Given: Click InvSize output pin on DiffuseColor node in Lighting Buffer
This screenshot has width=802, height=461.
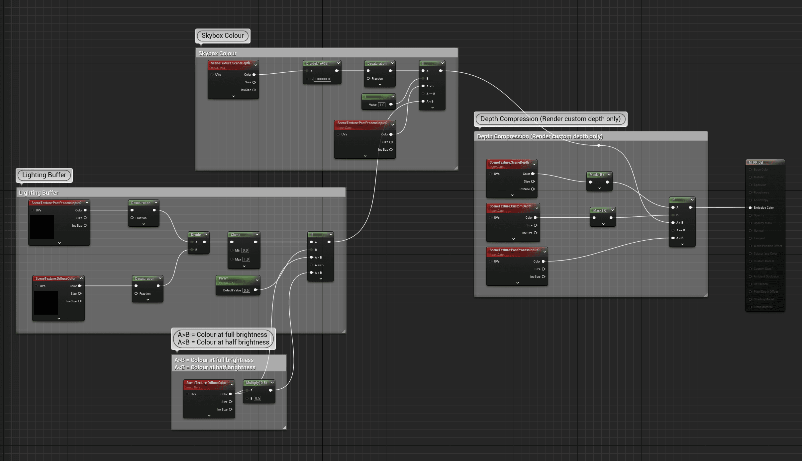Looking at the screenshot, I should click(79, 301).
